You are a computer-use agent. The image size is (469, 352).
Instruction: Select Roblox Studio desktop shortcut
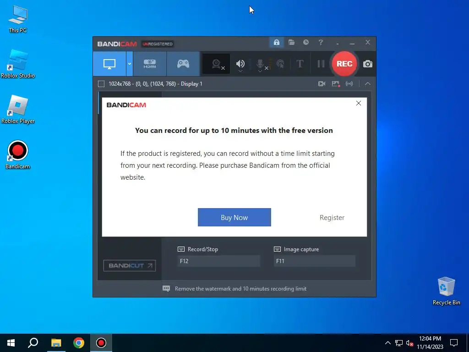(x=18, y=64)
